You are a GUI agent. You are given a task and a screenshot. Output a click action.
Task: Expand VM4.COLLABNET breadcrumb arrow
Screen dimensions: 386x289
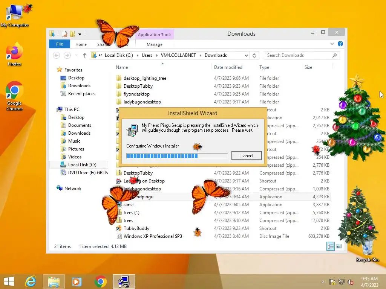point(201,56)
